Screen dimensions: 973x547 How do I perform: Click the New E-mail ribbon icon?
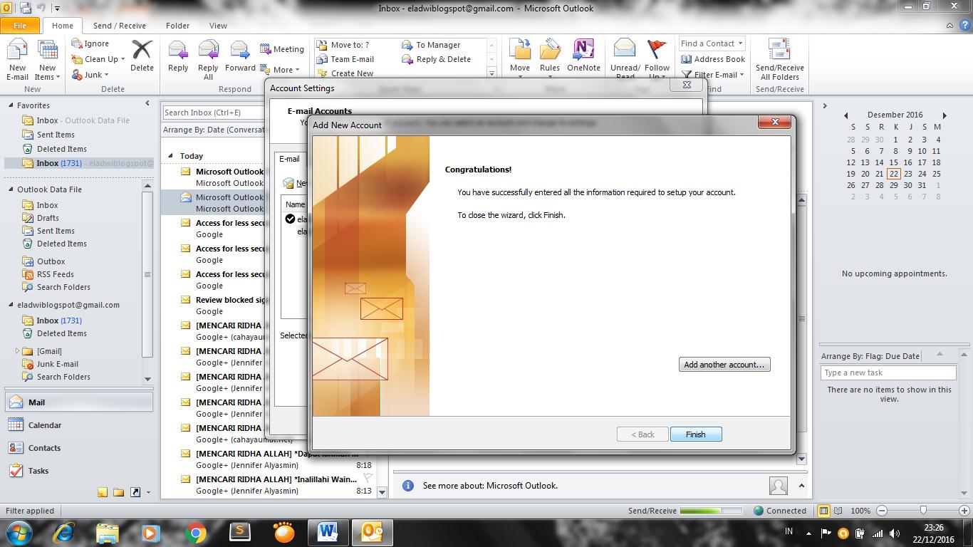(17, 61)
